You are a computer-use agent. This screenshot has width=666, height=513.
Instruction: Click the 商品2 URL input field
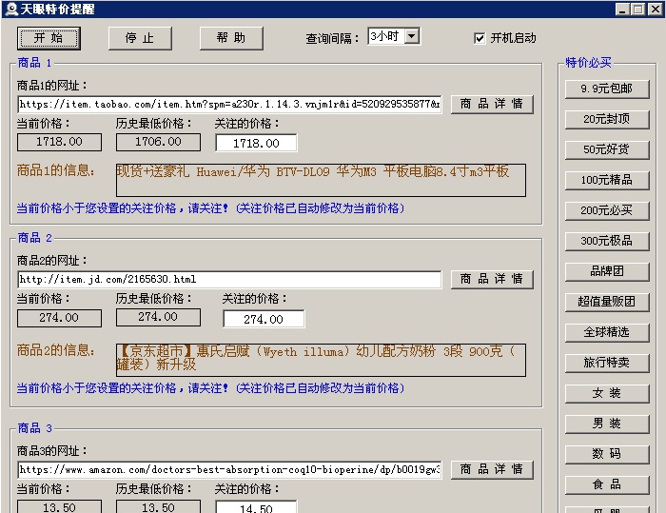pyautogui.click(x=229, y=279)
